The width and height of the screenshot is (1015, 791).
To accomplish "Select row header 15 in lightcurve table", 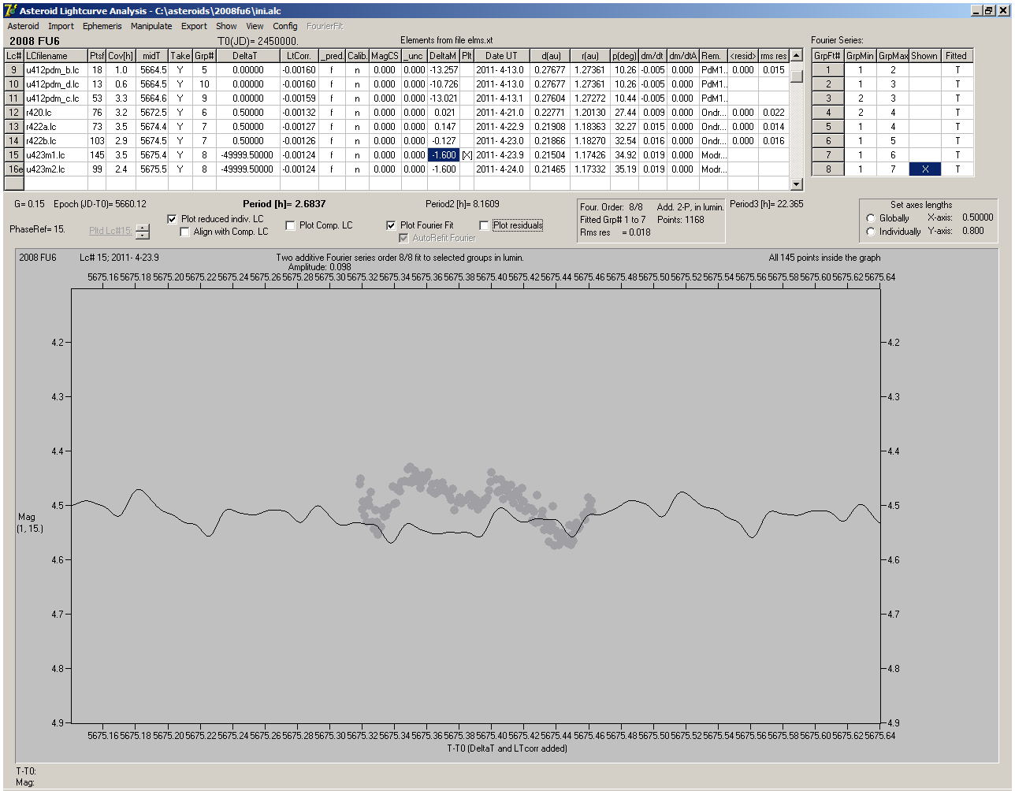I will tap(14, 155).
